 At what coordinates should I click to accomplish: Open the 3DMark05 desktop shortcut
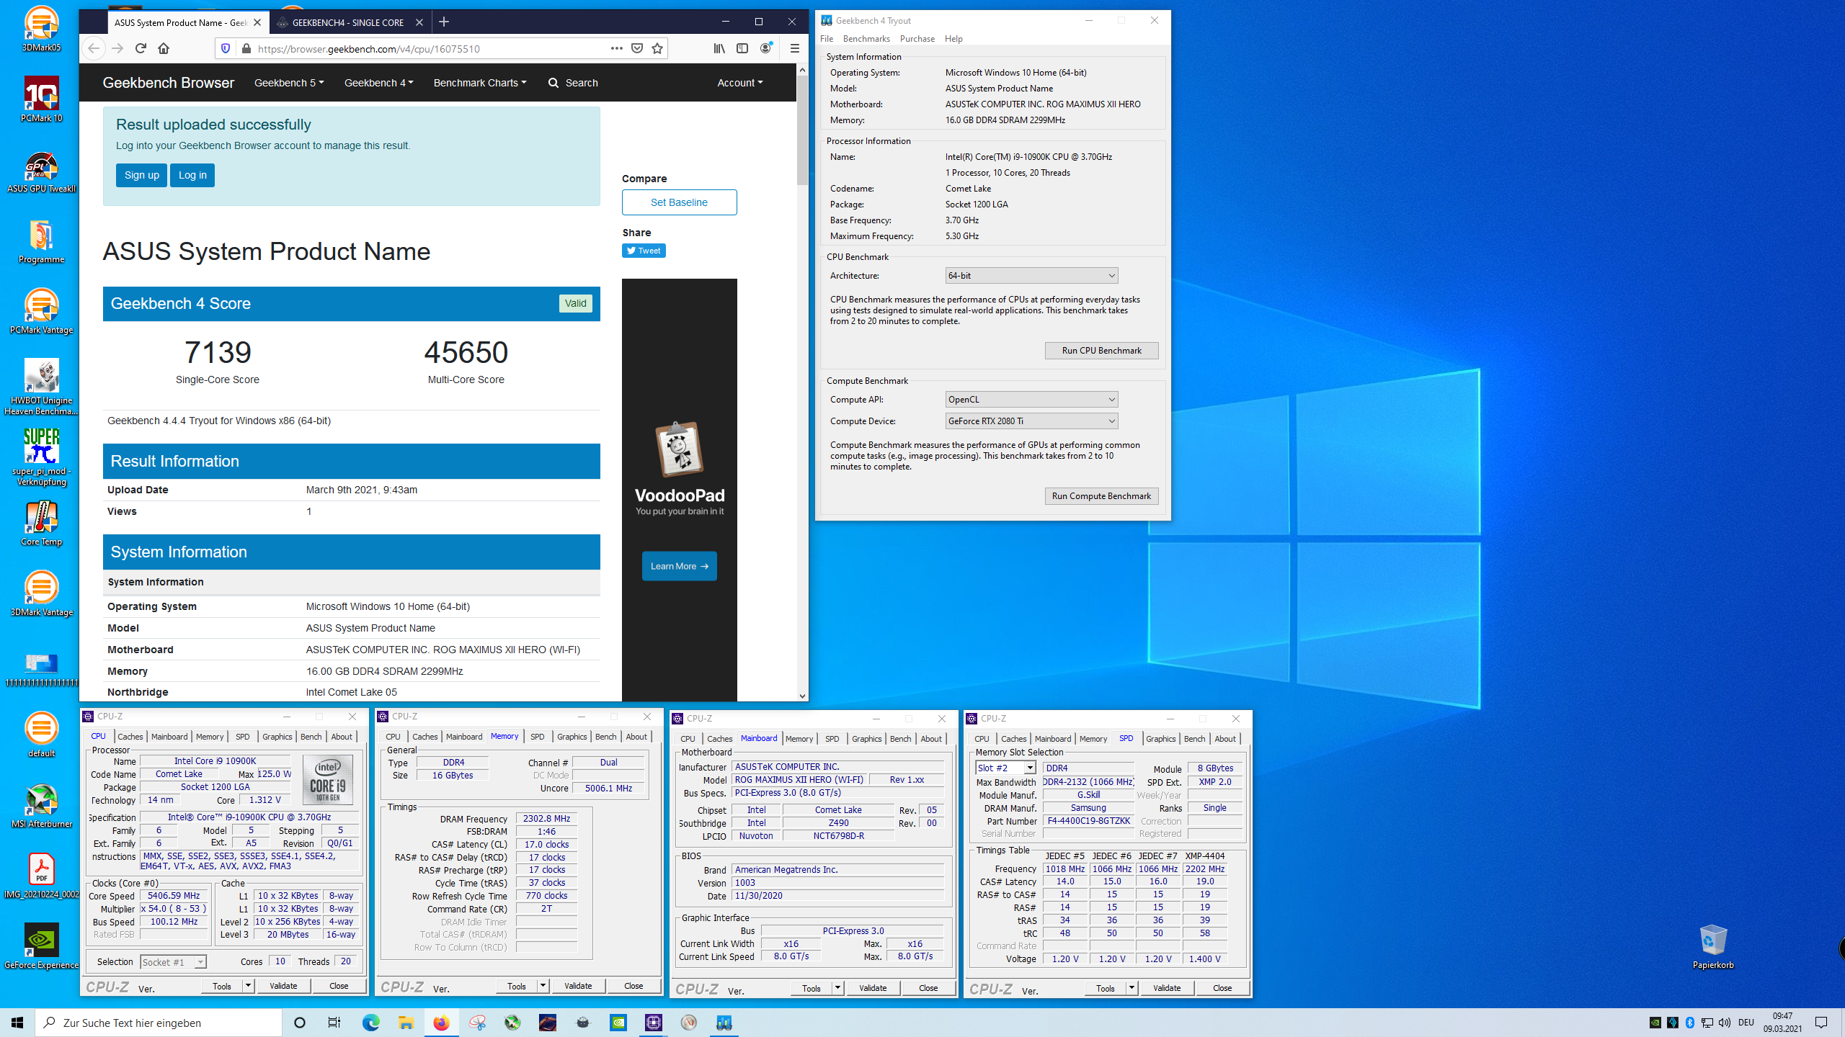(x=41, y=29)
